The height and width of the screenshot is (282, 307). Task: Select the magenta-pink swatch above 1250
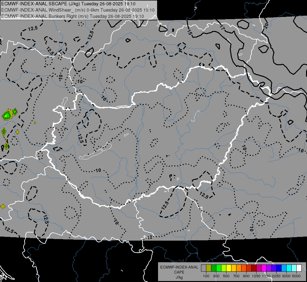(259, 268)
